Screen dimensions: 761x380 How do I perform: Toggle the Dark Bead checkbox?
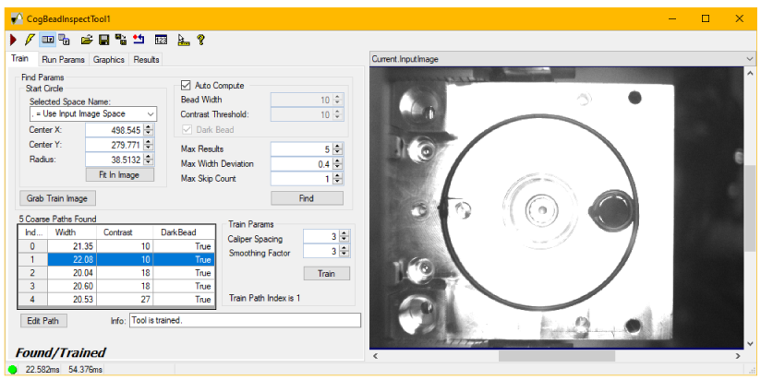(x=186, y=129)
